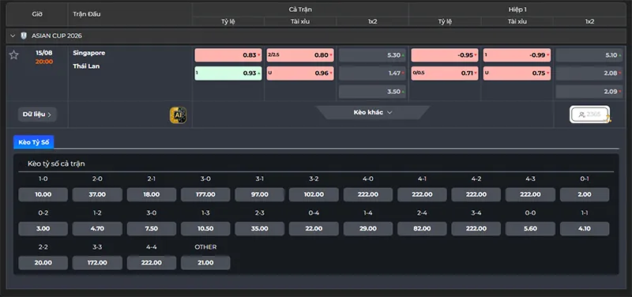
Task: Bet correct score 0-4 at 22.00
Action: tap(314, 229)
